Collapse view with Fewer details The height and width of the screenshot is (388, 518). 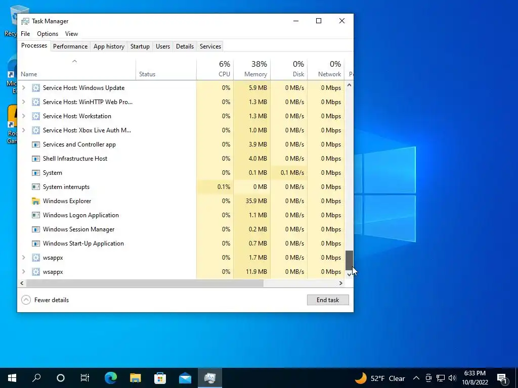pos(45,300)
